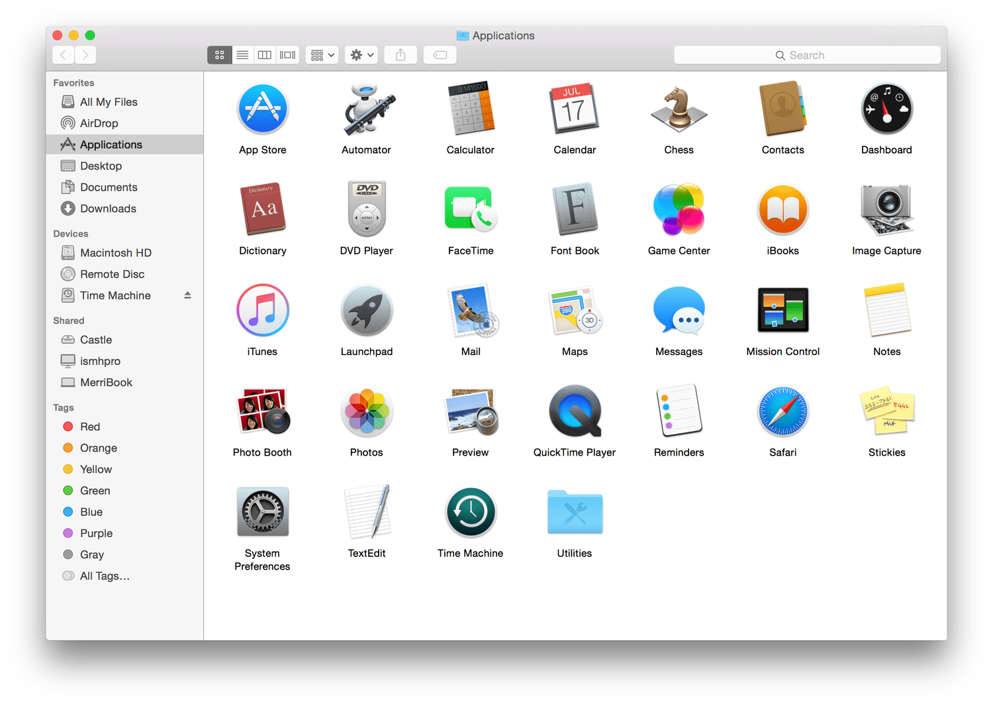Open the App Store application icon
This screenshot has height=706, width=993.
click(263, 109)
